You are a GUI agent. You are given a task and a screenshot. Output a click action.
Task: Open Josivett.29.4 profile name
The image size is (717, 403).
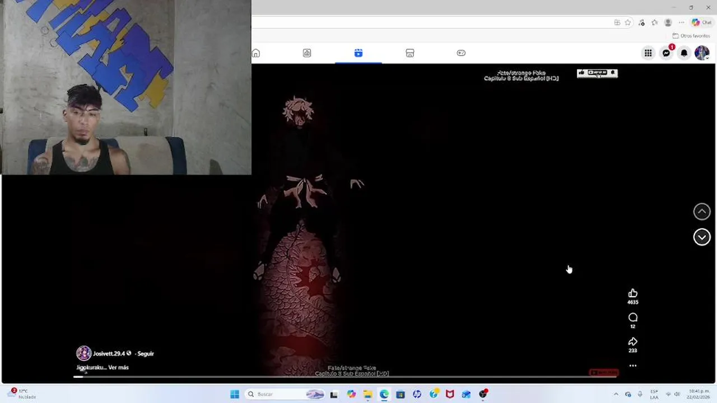pos(109,354)
